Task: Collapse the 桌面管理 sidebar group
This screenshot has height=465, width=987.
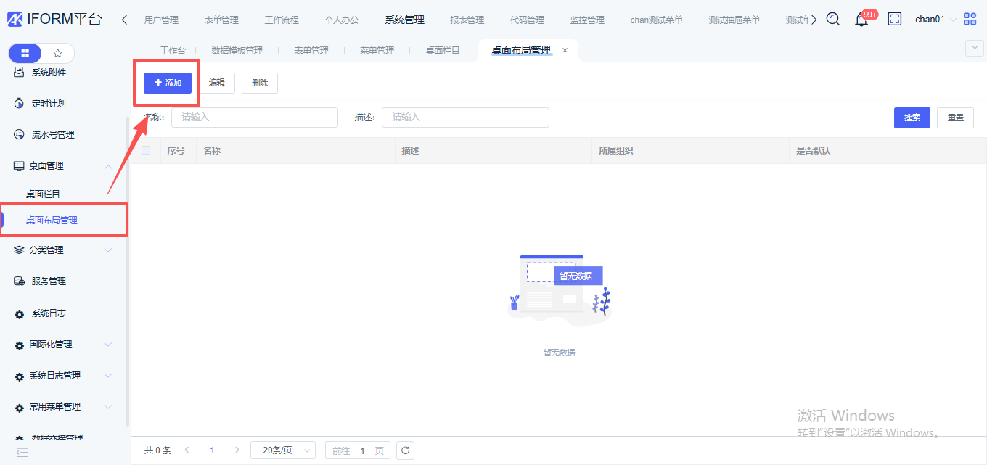Action: tap(108, 166)
